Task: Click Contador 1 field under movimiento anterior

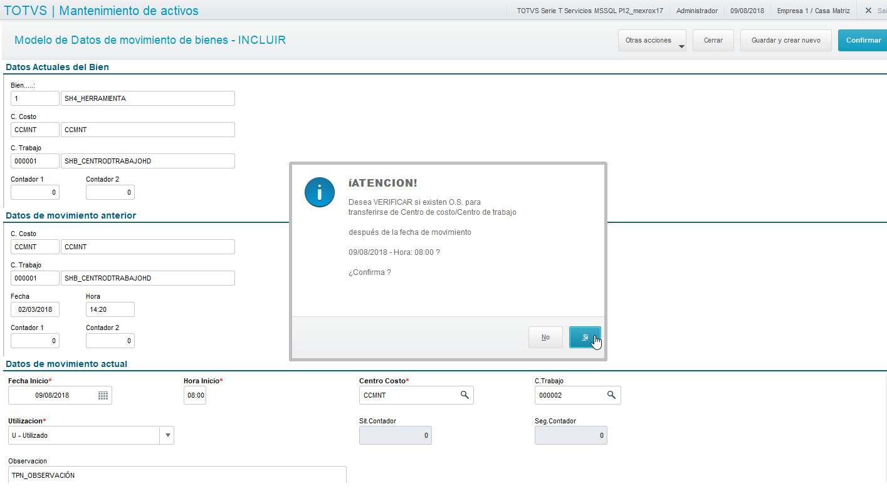Action: click(35, 341)
